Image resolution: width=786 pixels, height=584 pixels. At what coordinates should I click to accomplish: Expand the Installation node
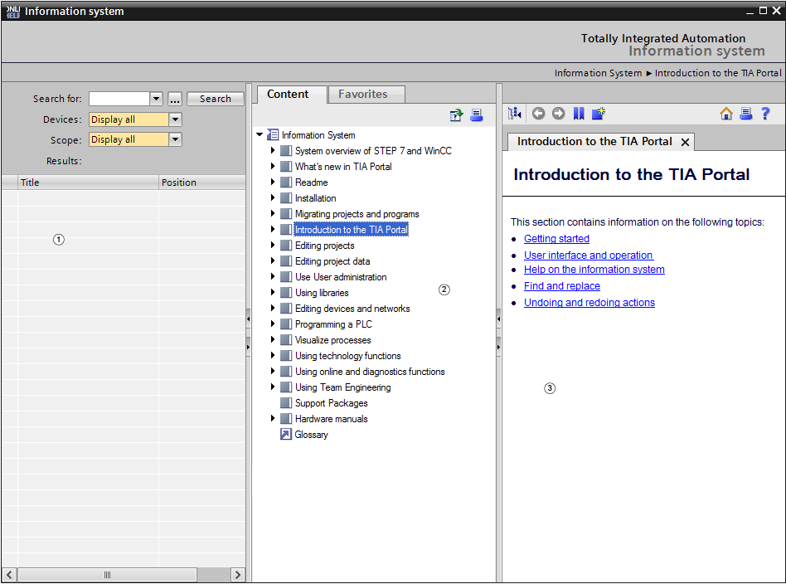pyautogui.click(x=273, y=197)
